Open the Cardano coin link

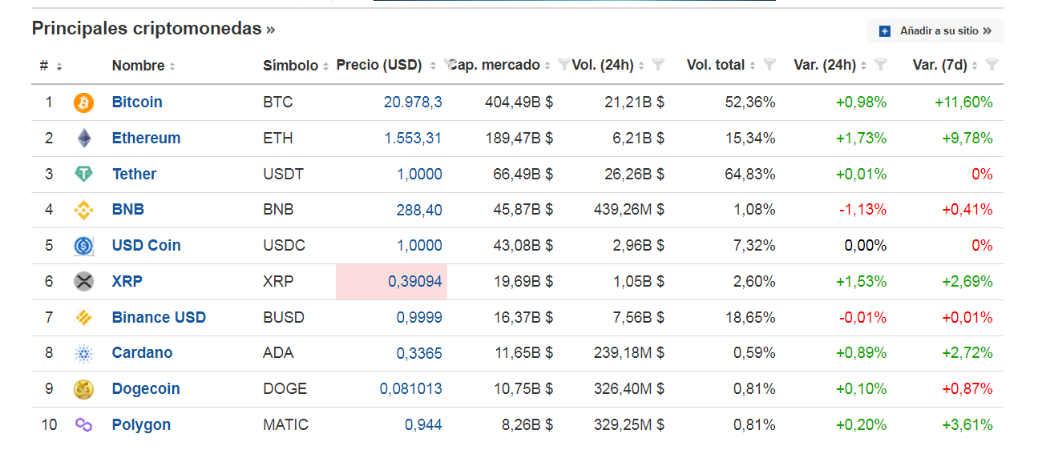(142, 353)
